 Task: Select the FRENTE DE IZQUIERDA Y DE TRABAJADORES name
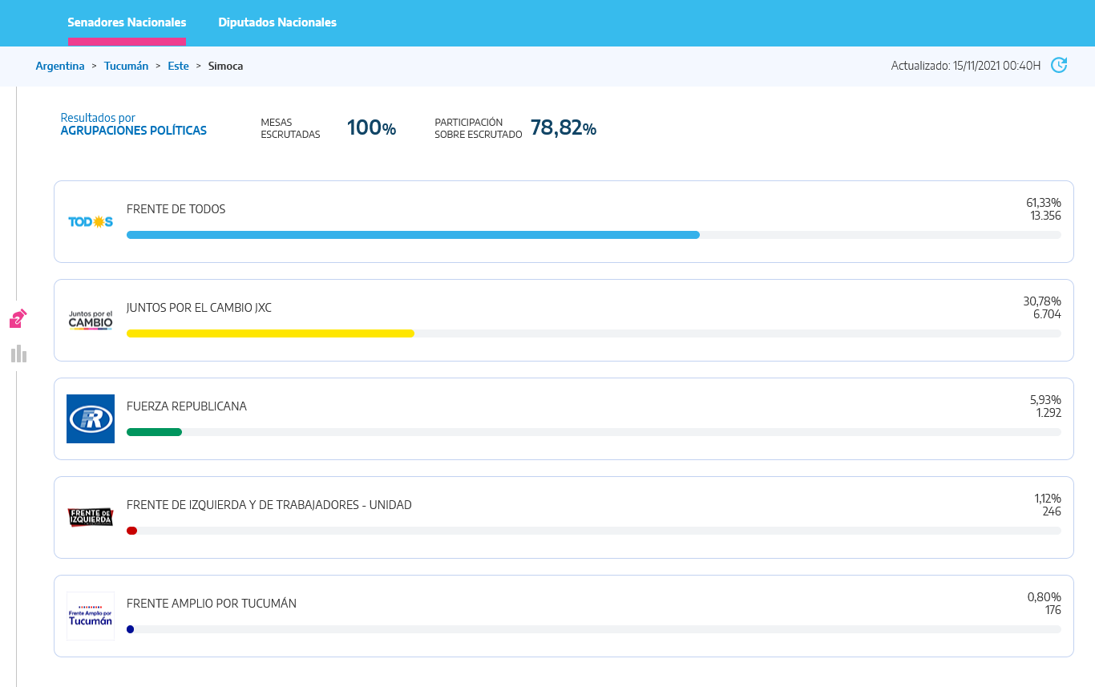(x=269, y=505)
